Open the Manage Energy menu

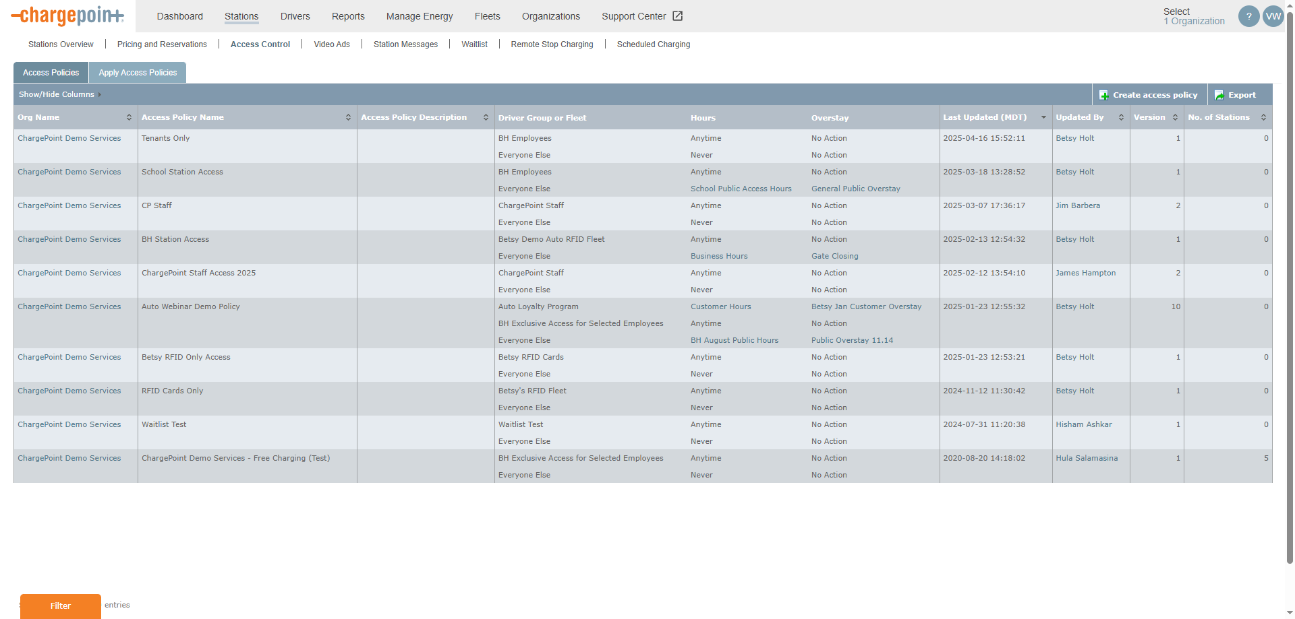[420, 16]
